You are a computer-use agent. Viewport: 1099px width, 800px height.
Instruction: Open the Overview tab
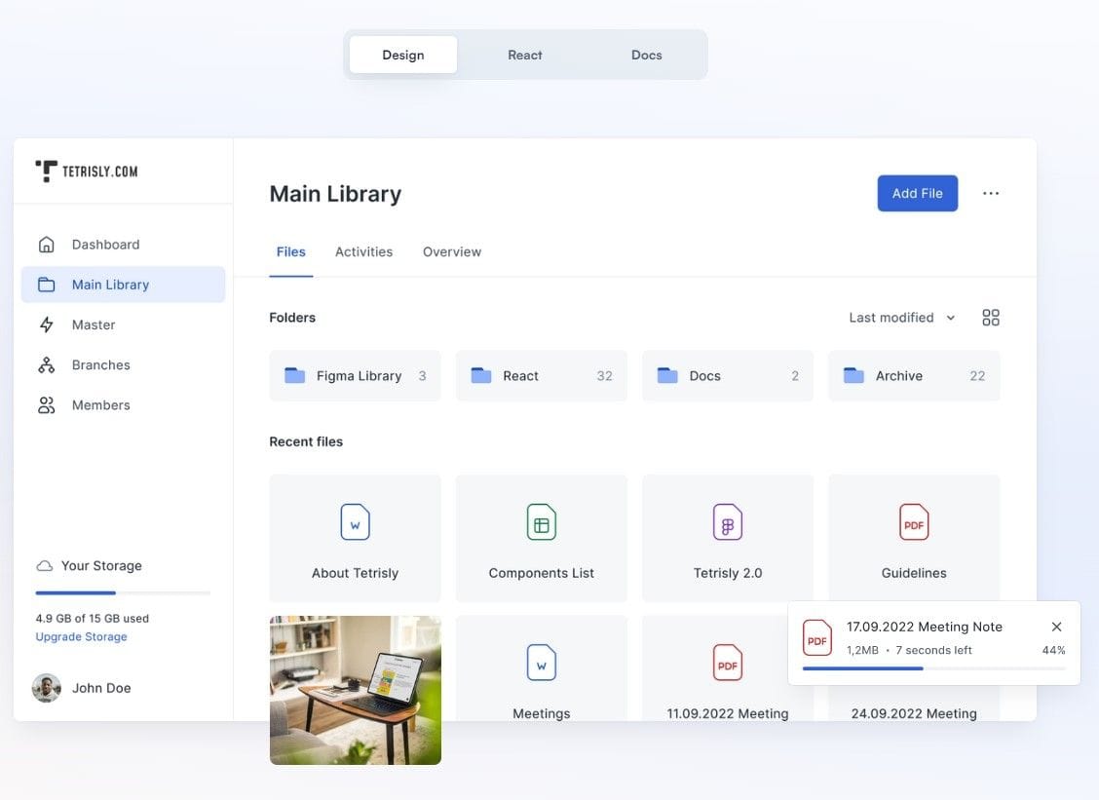coord(451,250)
